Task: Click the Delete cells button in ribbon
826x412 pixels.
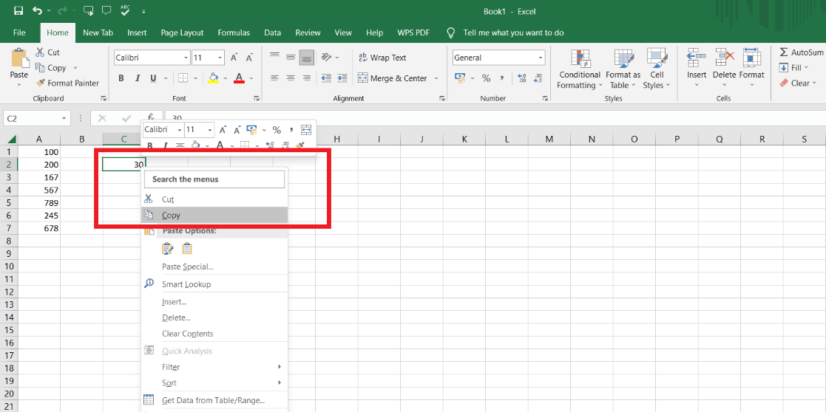Action: point(725,69)
